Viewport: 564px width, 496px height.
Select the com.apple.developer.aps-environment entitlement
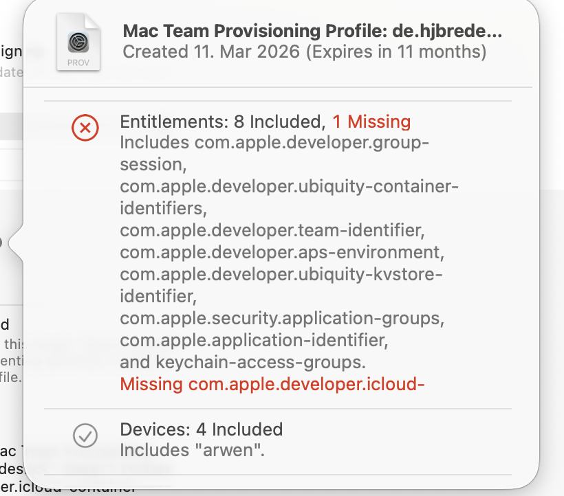click(279, 251)
